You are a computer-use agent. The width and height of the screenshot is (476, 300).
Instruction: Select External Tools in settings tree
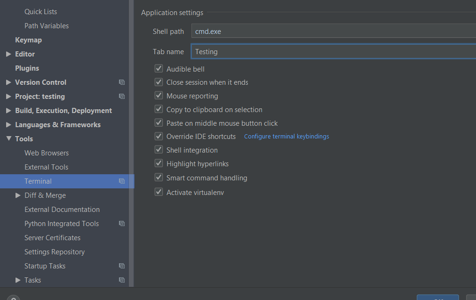point(46,167)
